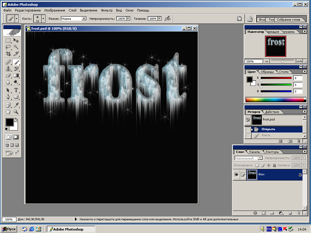
Task: Select the Healing Brush tool
Action: (x=8, y=62)
